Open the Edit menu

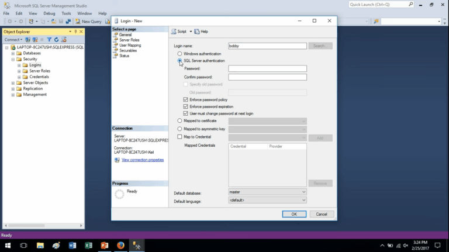pyautogui.click(x=19, y=13)
